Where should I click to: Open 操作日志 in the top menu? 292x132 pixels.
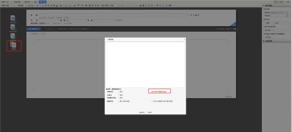pyautogui.click(x=28, y=2)
